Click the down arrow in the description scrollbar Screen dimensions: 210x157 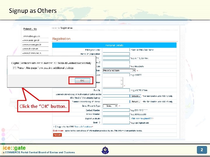(121, 84)
